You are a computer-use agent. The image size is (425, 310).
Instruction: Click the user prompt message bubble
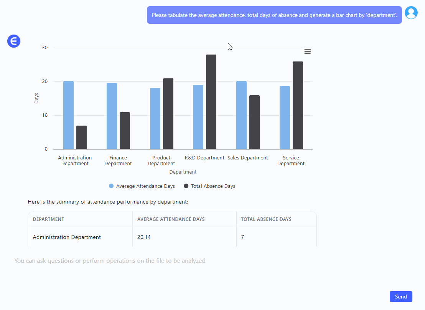click(x=274, y=15)
